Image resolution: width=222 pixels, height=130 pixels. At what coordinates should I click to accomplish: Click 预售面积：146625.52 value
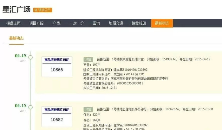(165, 109)
